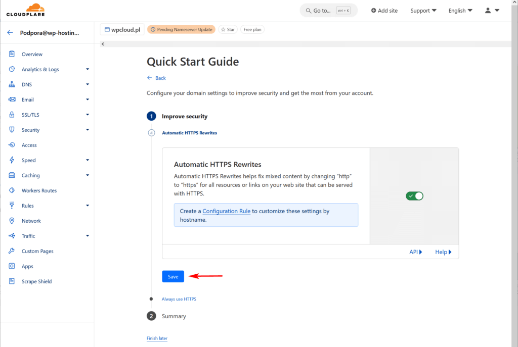Star the wpcloud.pl site

coord(228,30)
